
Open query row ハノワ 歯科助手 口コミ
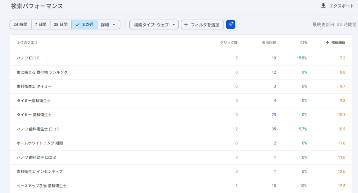pos(181,157)
